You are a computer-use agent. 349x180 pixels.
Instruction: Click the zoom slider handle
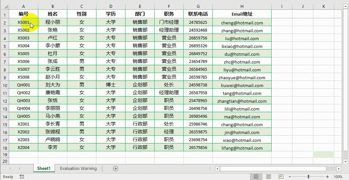308,177
